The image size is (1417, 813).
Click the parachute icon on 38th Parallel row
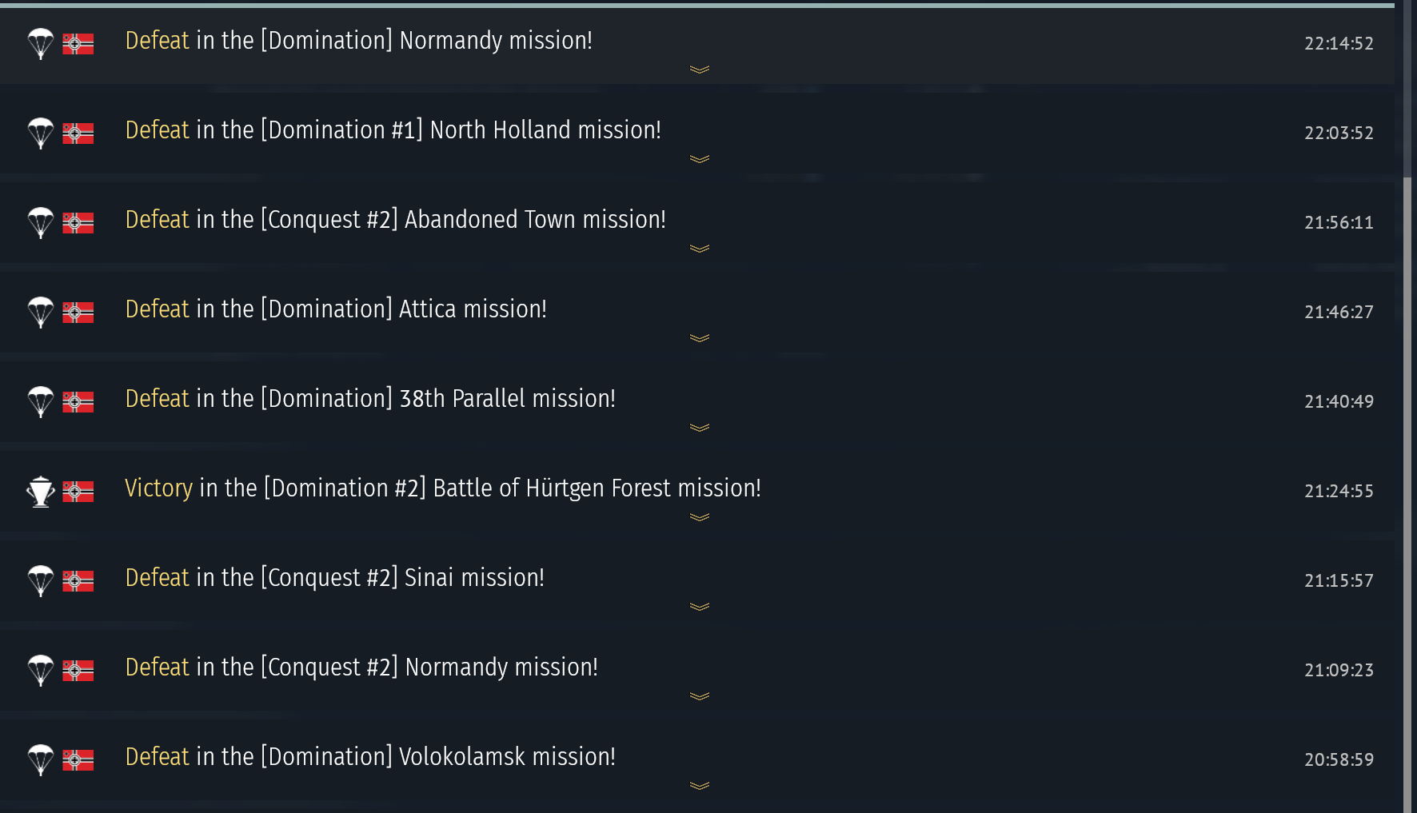pyautogui.click(x=41, y=401)
